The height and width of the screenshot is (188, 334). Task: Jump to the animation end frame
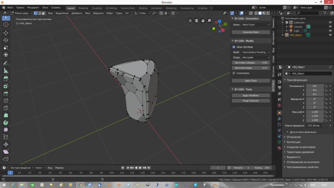pos(149,168)
